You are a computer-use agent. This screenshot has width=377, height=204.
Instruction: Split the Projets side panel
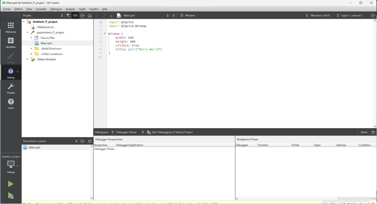[82, 15]
